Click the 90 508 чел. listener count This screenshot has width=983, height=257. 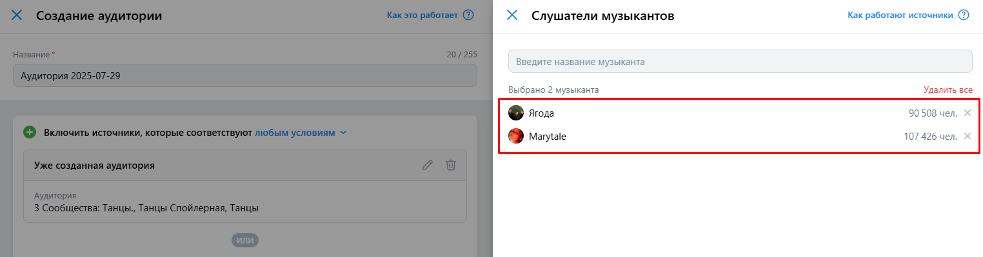click(933, 113)
